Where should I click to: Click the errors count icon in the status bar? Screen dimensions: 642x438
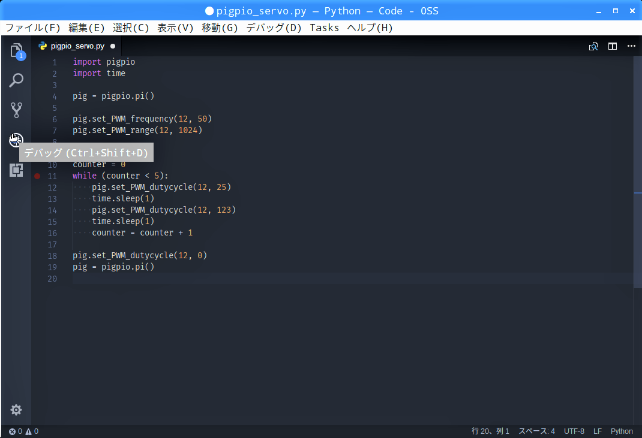click(12, 431)
